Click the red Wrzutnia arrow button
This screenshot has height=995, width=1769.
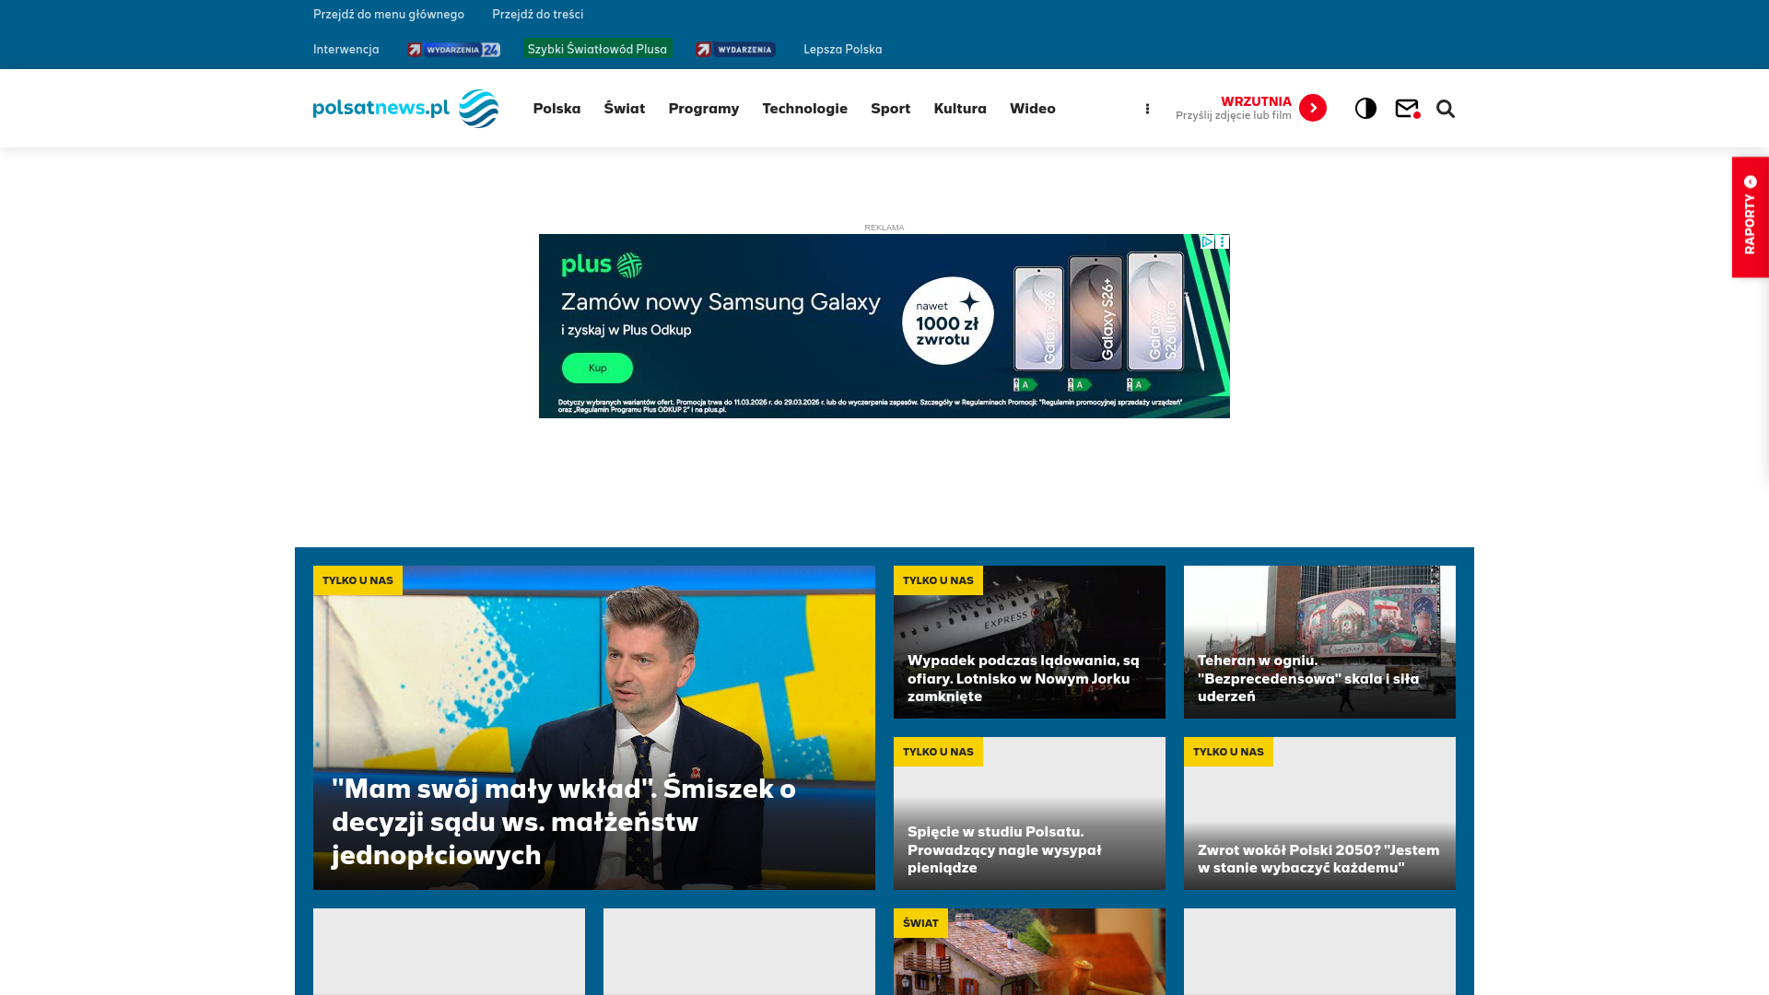click(x=1313, y=108)
